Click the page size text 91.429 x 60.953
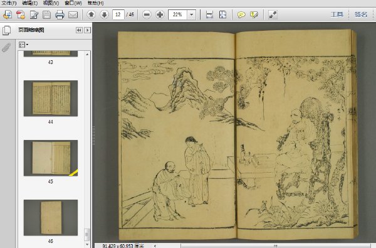 pyautogui.click(x=123, y=246)
